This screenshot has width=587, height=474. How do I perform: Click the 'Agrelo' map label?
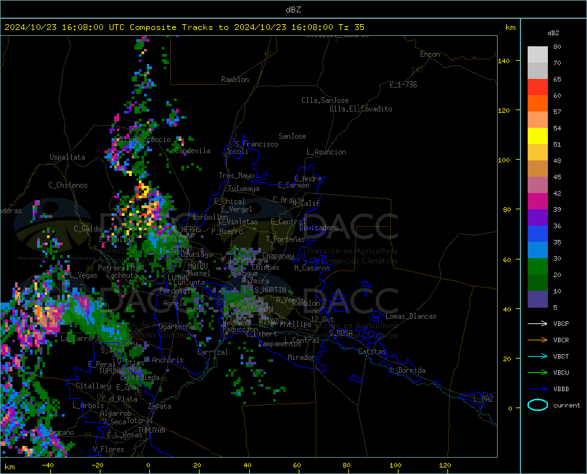175,303
